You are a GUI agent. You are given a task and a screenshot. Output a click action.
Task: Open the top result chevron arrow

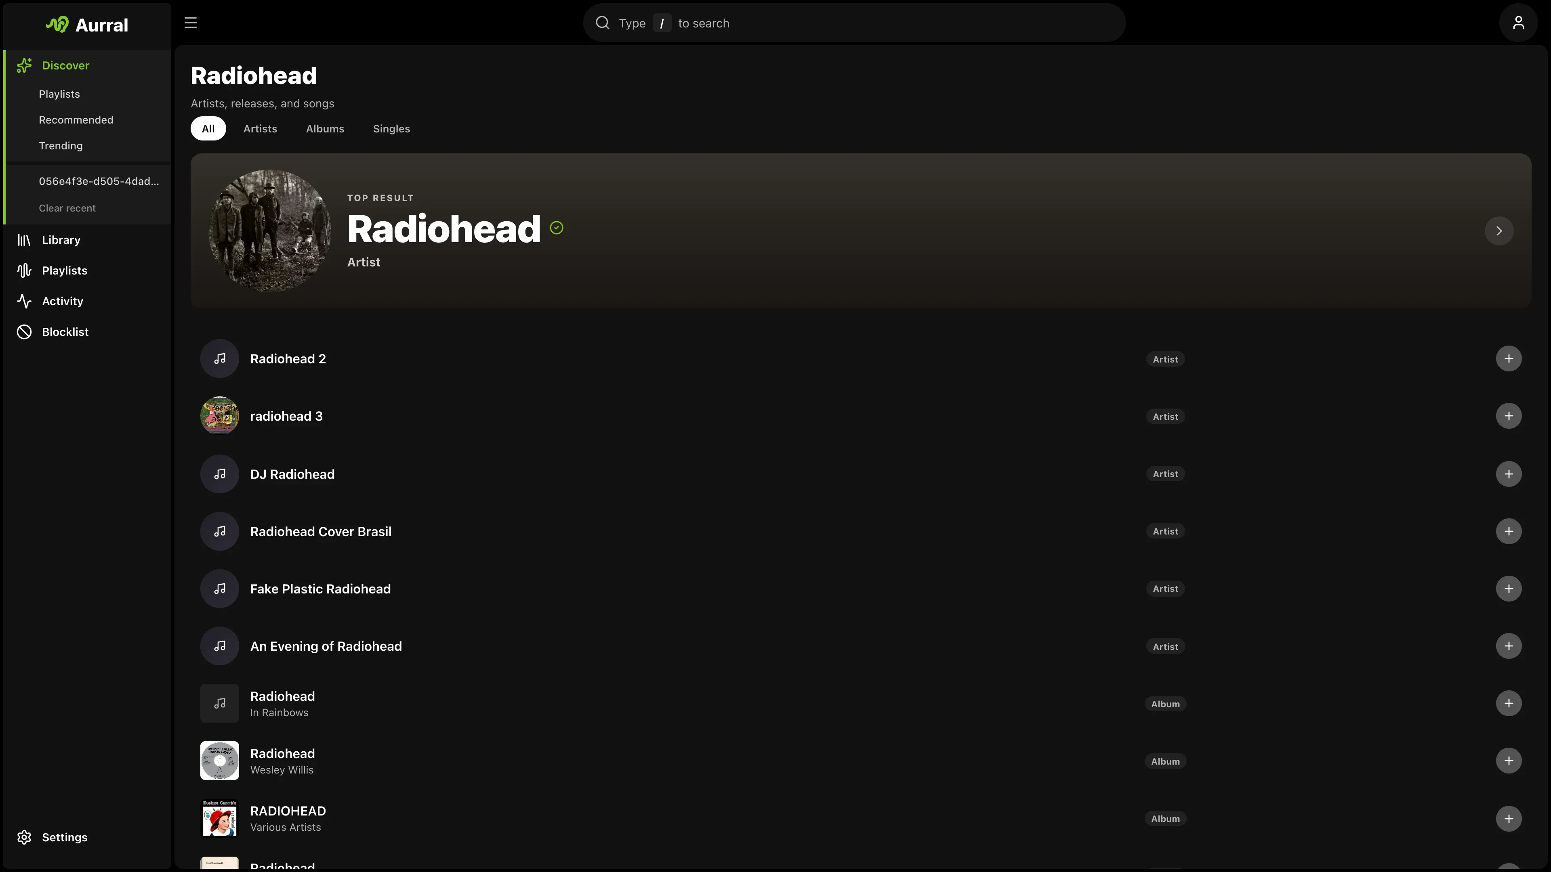pos(1498,231)
